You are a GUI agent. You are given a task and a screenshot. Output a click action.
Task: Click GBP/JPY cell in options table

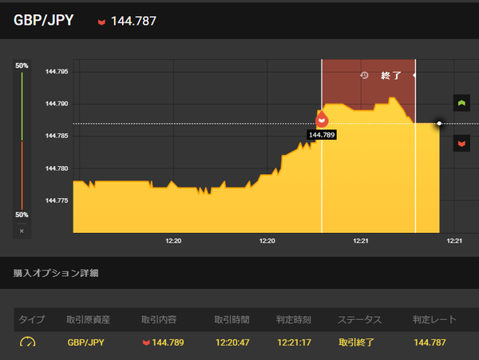coord(86,342)
